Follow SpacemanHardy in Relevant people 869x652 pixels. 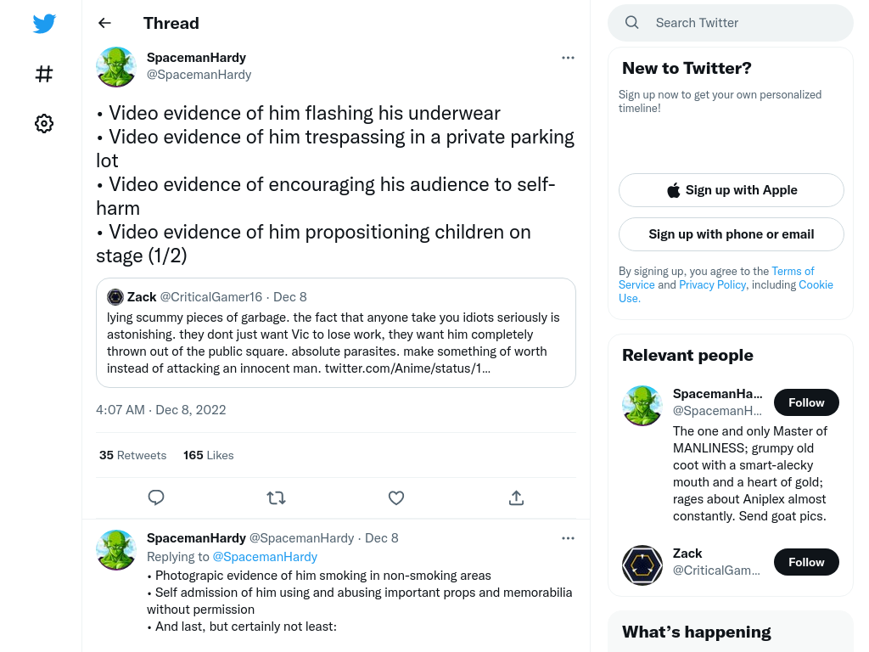click(806, 402)
